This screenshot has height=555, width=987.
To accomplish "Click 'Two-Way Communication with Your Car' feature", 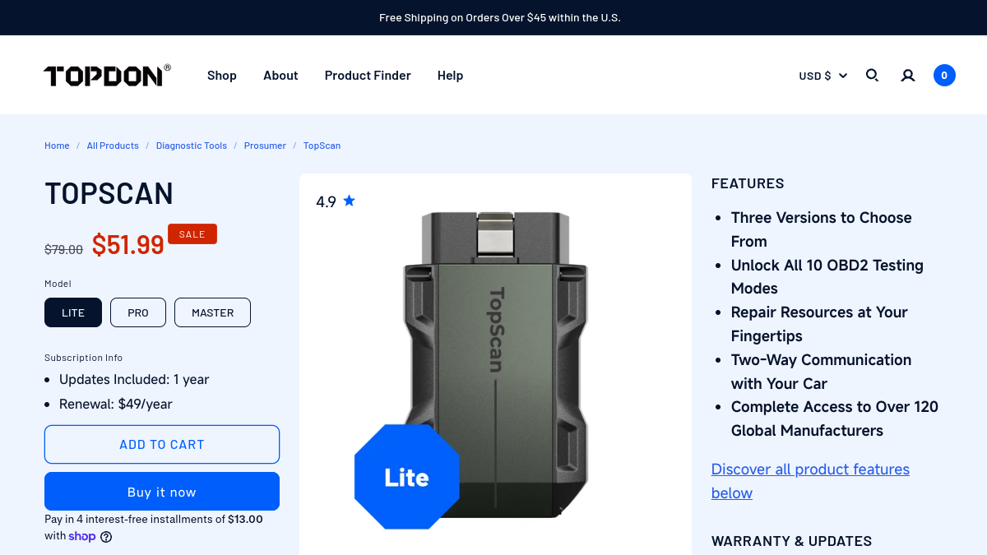I will click(x=821, y=372).
